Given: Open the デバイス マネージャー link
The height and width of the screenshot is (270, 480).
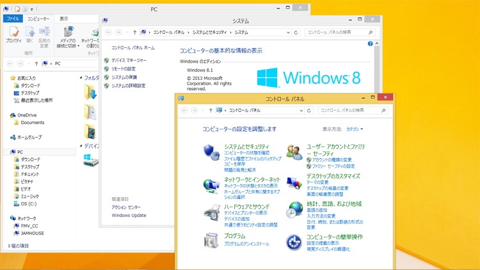Looking at the screenshot, I should click(x=129, y=61).
